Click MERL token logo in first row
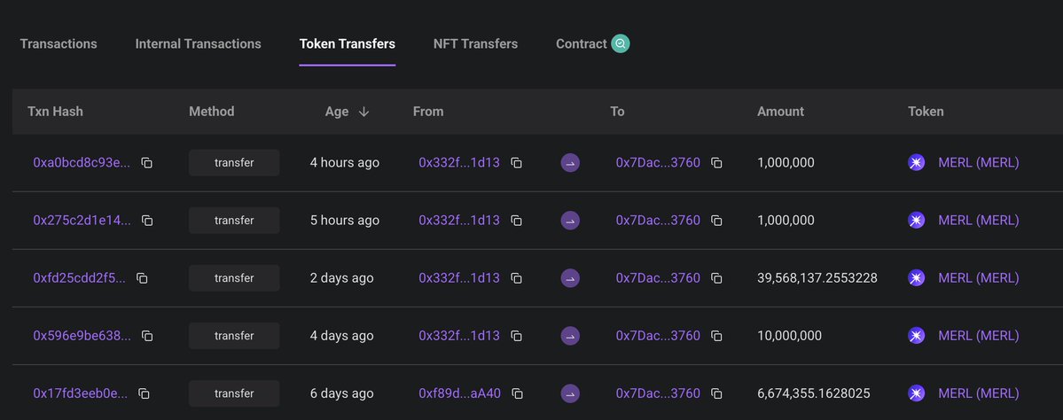This screenshot has width=1063, height=420. (917, 163)
